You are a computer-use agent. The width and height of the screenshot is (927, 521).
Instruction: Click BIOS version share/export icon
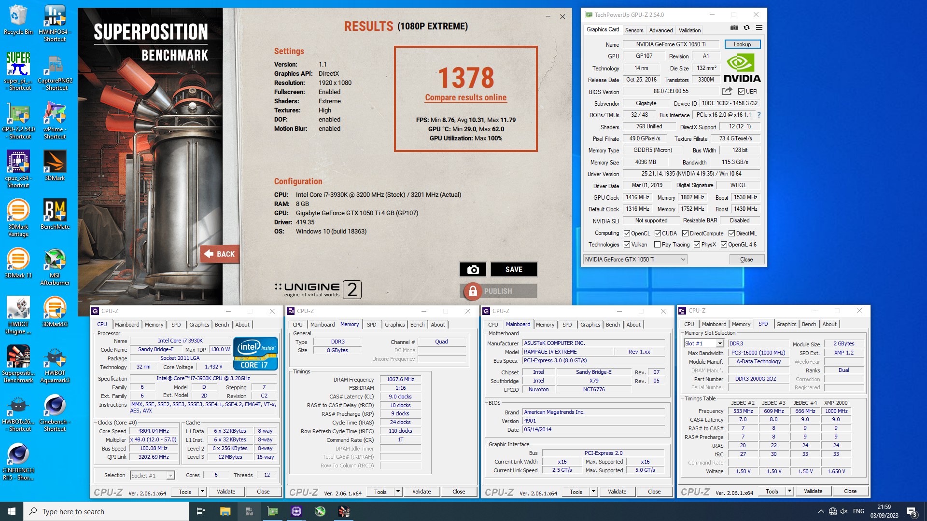[x=727, y=91]
